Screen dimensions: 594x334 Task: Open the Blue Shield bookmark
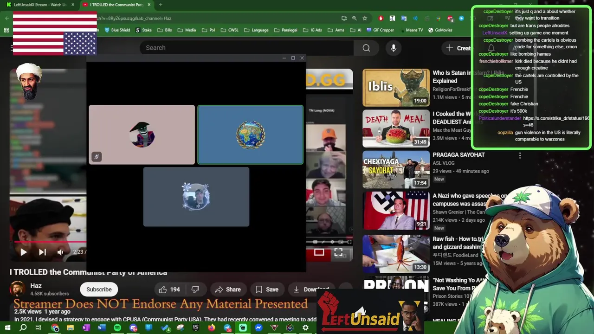(117, 30)
